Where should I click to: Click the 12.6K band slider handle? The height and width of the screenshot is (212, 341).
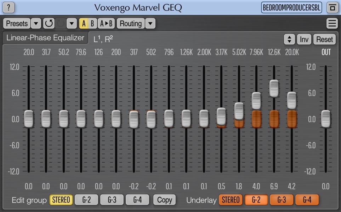pyautogui.click(x=274, y=88)
